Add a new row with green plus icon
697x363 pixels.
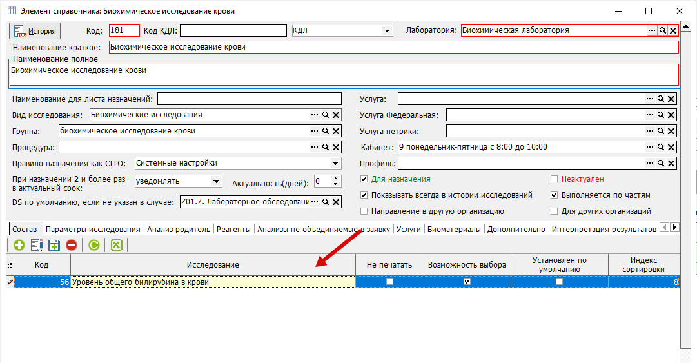[19, 245]
